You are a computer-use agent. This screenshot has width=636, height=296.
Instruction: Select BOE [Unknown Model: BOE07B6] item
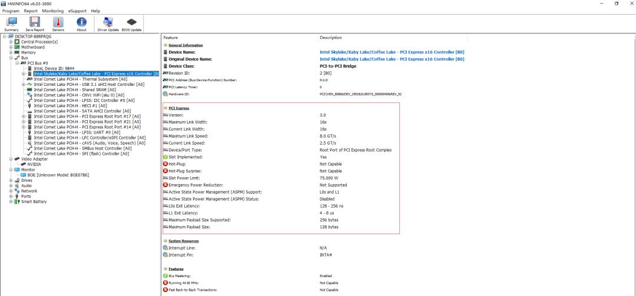click(58, 175)
